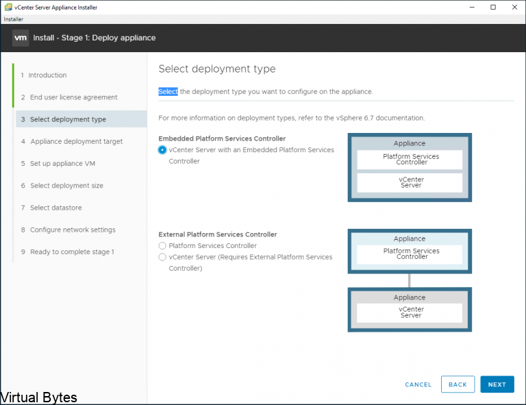This screenshot has width=526, height=405.
Task: Click the highlighted word Select
Action: coord(168,92)
